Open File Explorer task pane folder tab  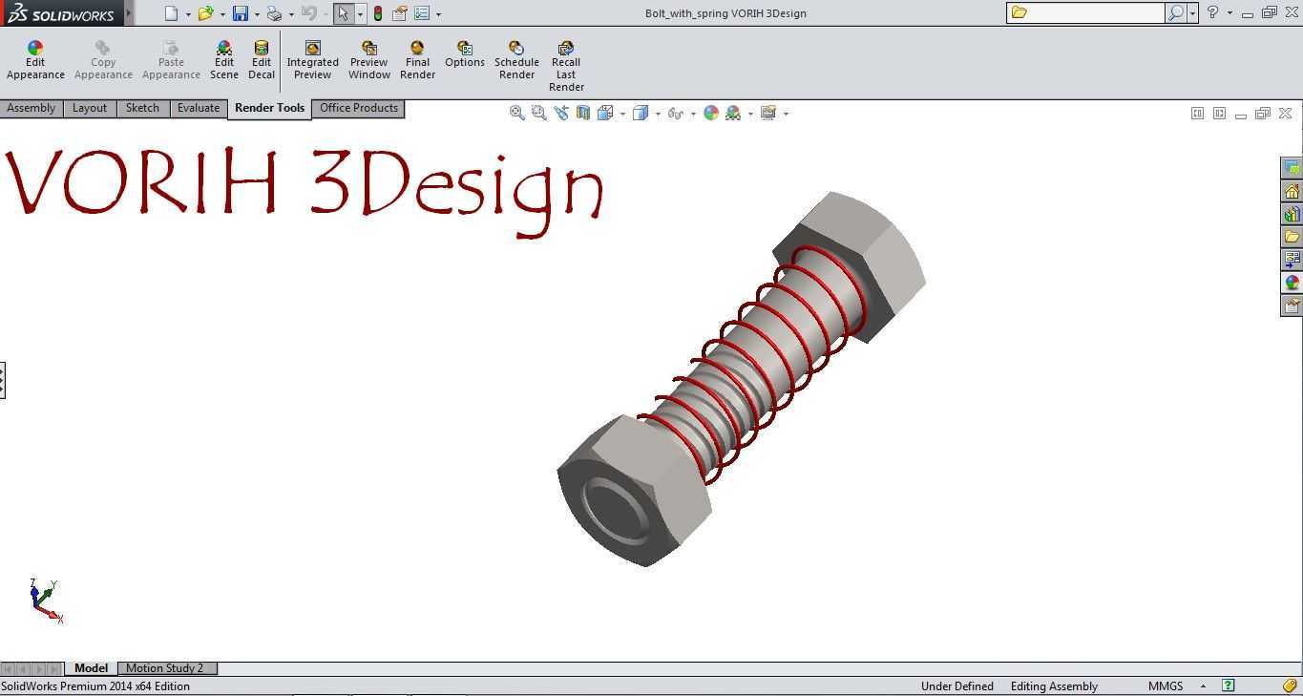pyautogui.click(x=1292, y=237)
